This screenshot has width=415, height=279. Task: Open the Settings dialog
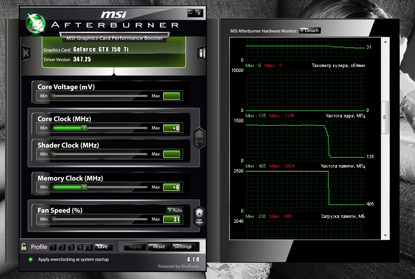tap(183, 247)
